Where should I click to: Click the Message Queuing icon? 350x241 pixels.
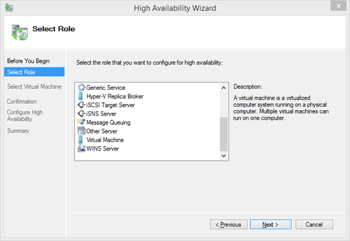pos(81,122)
